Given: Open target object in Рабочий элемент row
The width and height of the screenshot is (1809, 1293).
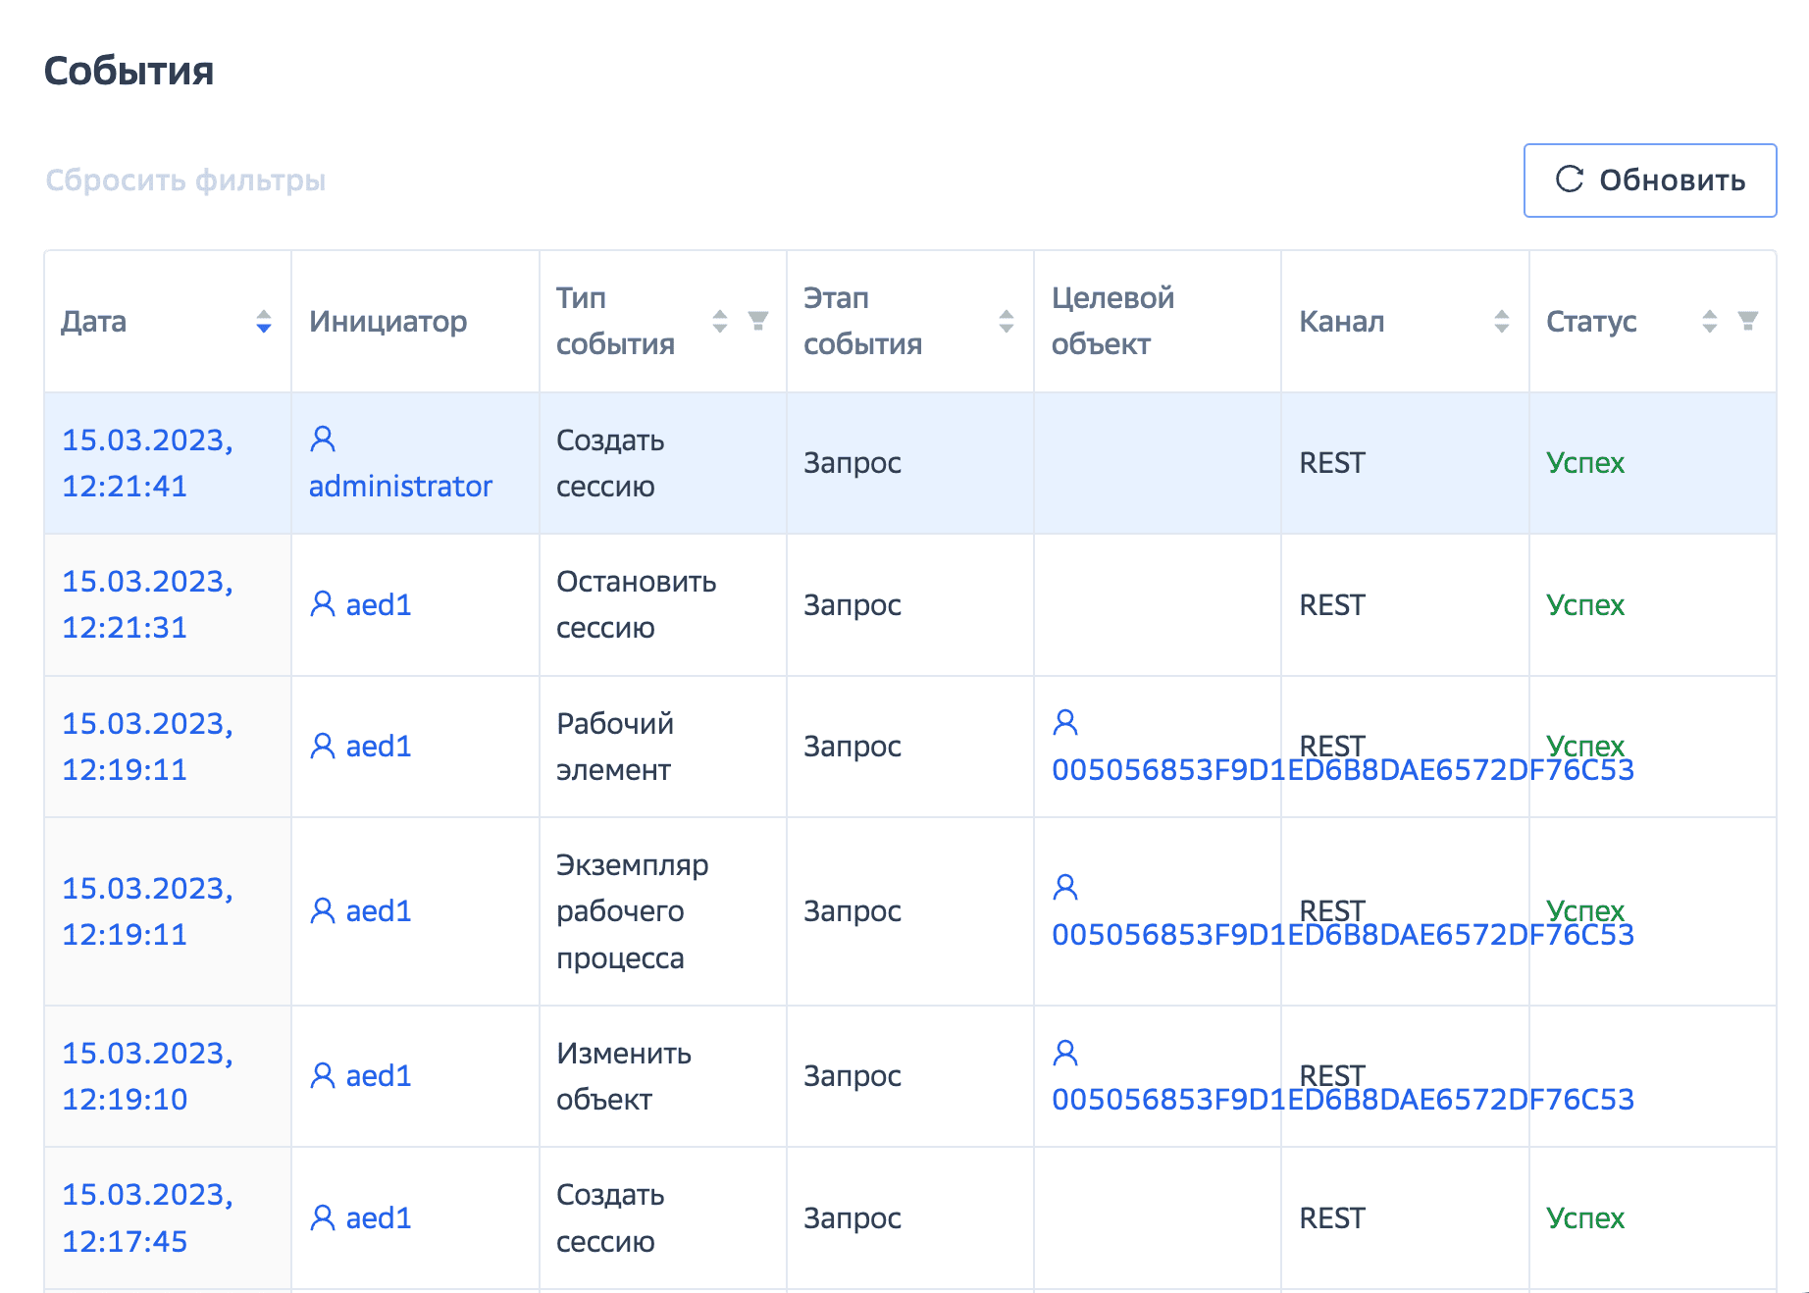Looking at the screenshot, I should pyautogui.click(x=1342, y=770).
